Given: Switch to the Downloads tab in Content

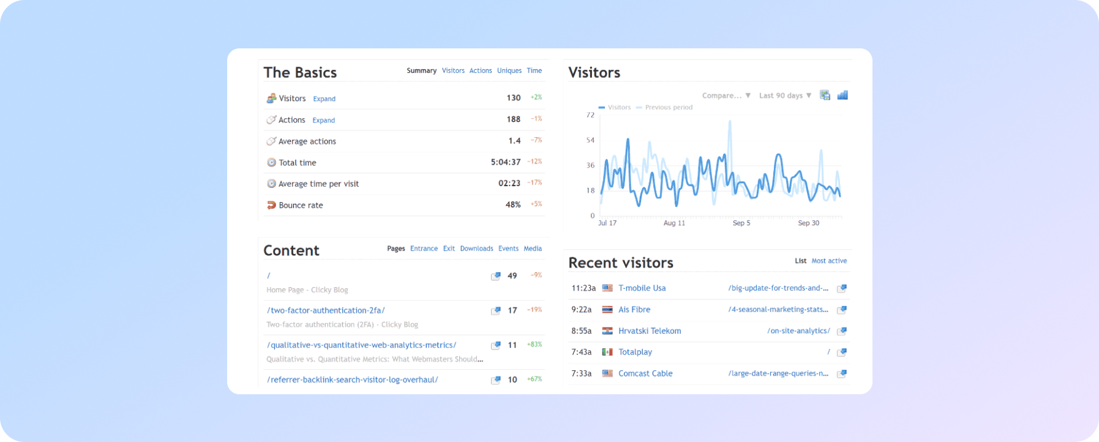Looking at the screenshot, I should click(x=476, y=249).
